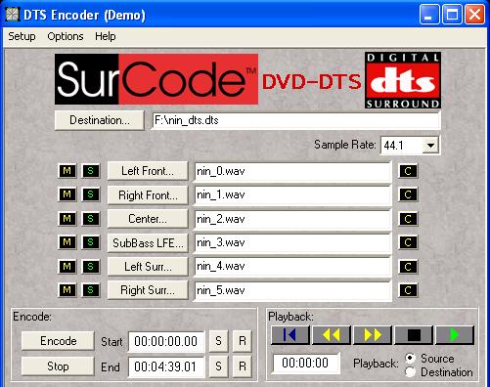Solo the Left Front channel

(x=90, y=171)
